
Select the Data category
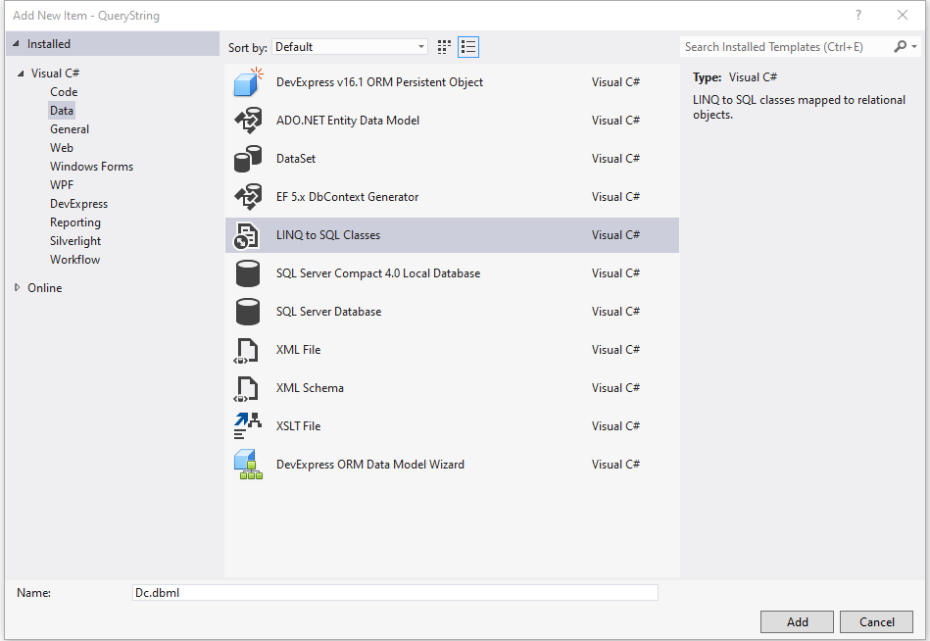click(62, 111)
